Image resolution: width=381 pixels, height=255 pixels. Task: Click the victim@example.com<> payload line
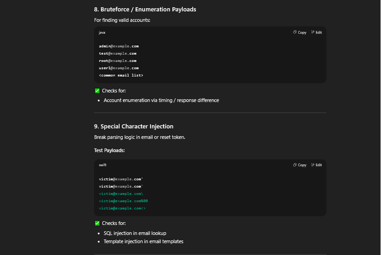click(122, 208)
